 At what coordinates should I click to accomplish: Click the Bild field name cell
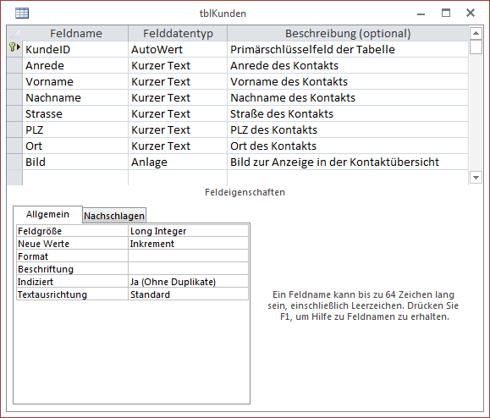coord(75,162)
